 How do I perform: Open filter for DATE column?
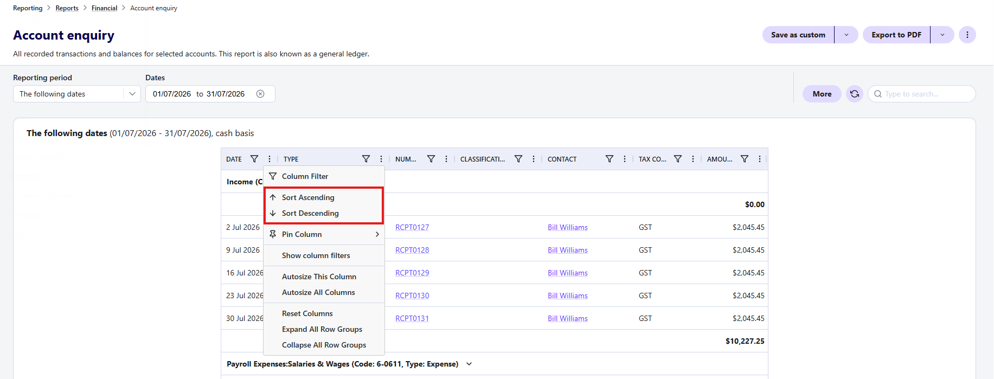click(x=254, y=159)
